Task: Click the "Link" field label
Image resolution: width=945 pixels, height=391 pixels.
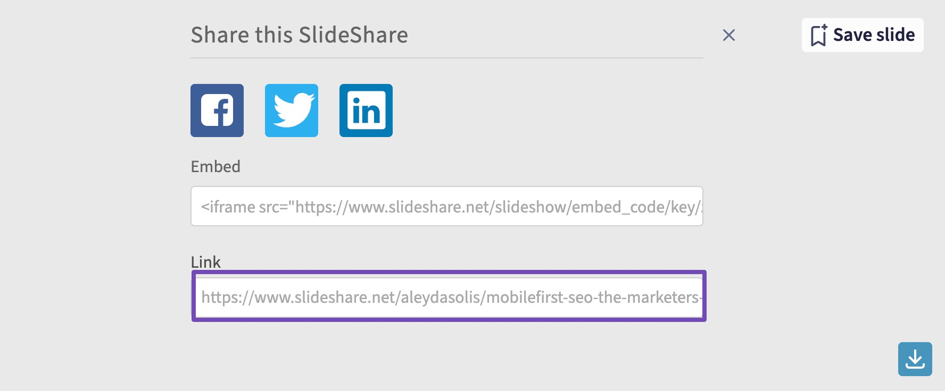Action: [205, 262]
